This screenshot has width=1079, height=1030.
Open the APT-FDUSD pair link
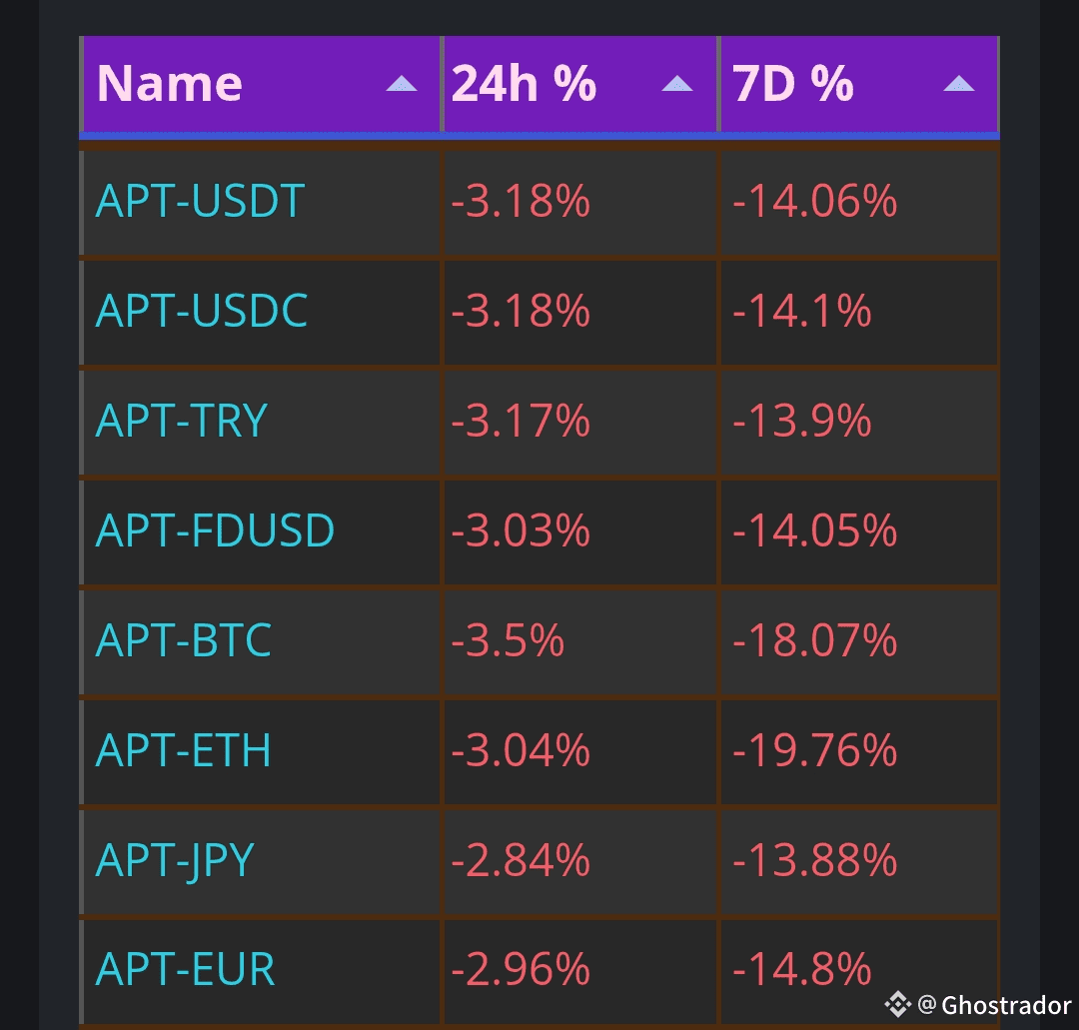pyautogui.click(x=215, y=530)
